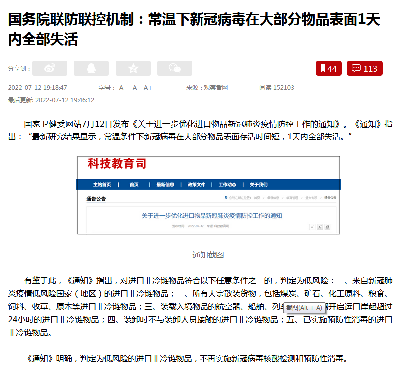Share to Qzone star icon

coord(133,68)
